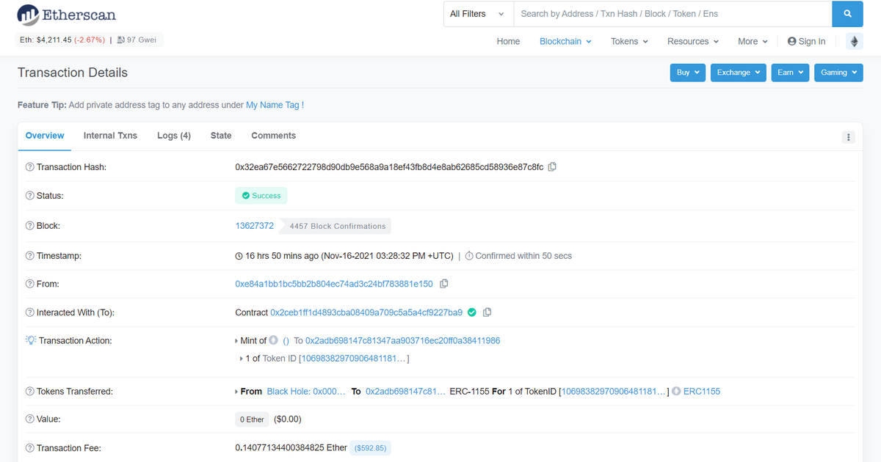The width and height of the screenshot is (881, 462).
Task: Open the Black Hole: 0x000… link
Action: (306, 392)
